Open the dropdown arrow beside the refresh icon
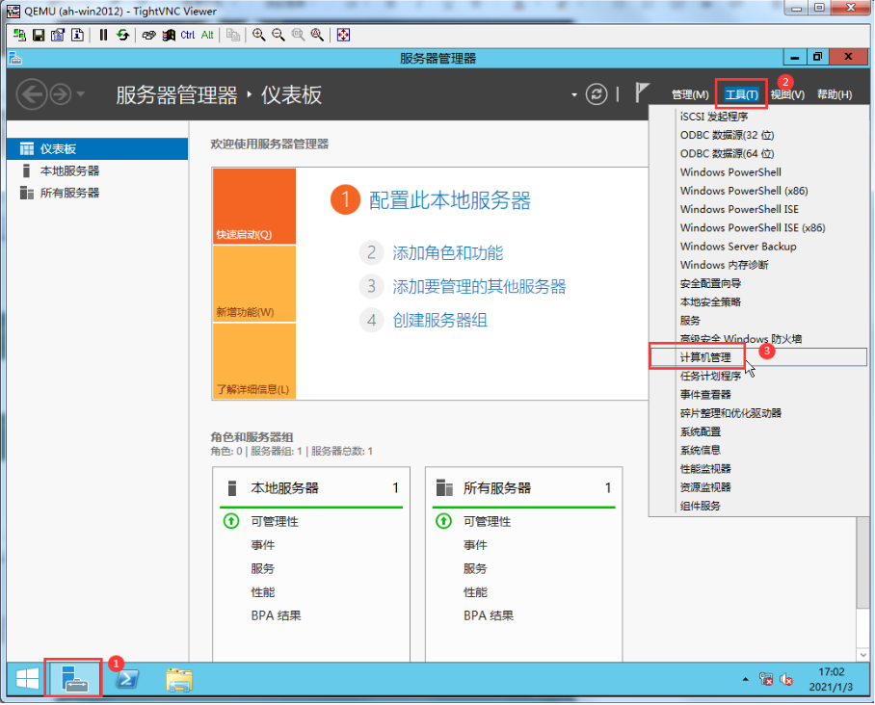875x705 pixels. (574, 94)
